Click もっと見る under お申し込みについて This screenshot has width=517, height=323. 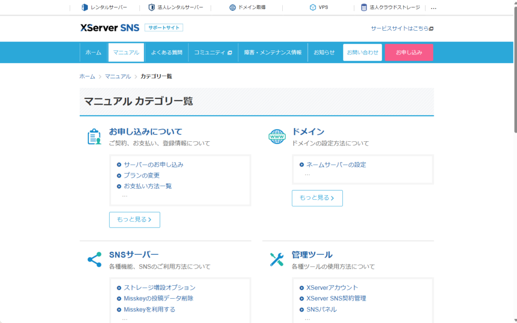[x=134, y=220]
